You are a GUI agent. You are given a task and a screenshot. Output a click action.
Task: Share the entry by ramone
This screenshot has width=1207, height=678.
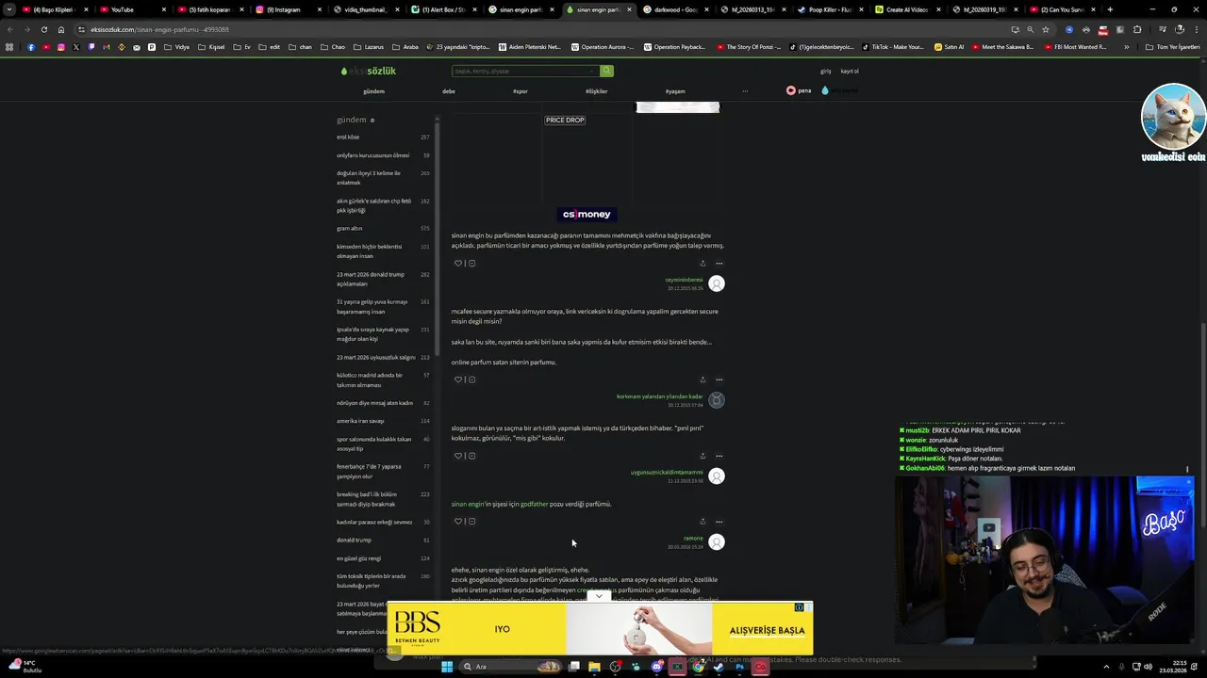point(703,522)
